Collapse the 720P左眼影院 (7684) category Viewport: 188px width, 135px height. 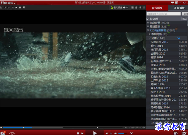tap(148, 30)
